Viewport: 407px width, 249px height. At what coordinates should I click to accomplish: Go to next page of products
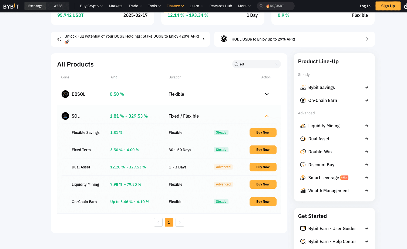point(180,222)
